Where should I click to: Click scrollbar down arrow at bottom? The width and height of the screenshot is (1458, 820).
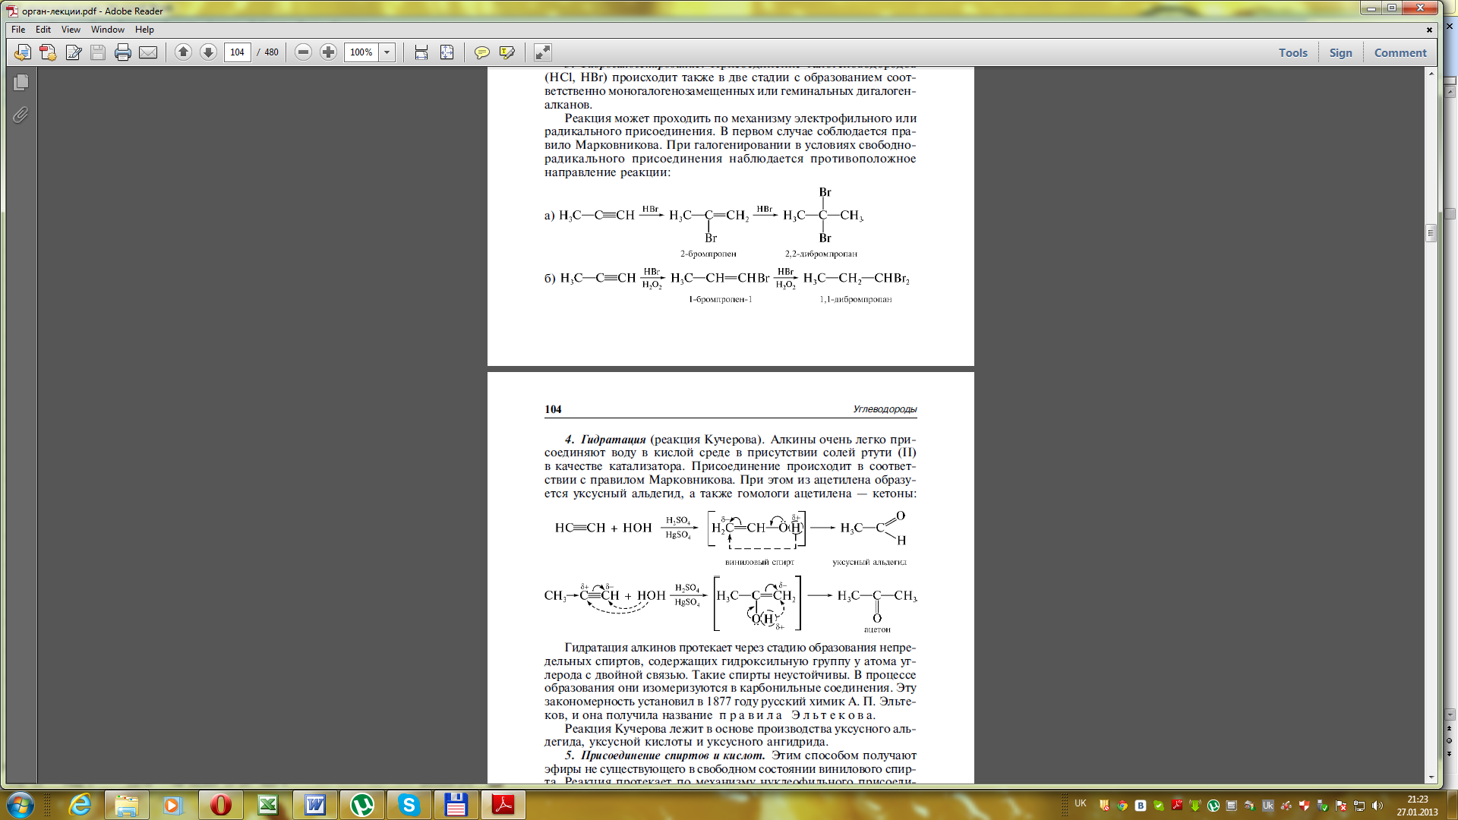point(1431,777)
